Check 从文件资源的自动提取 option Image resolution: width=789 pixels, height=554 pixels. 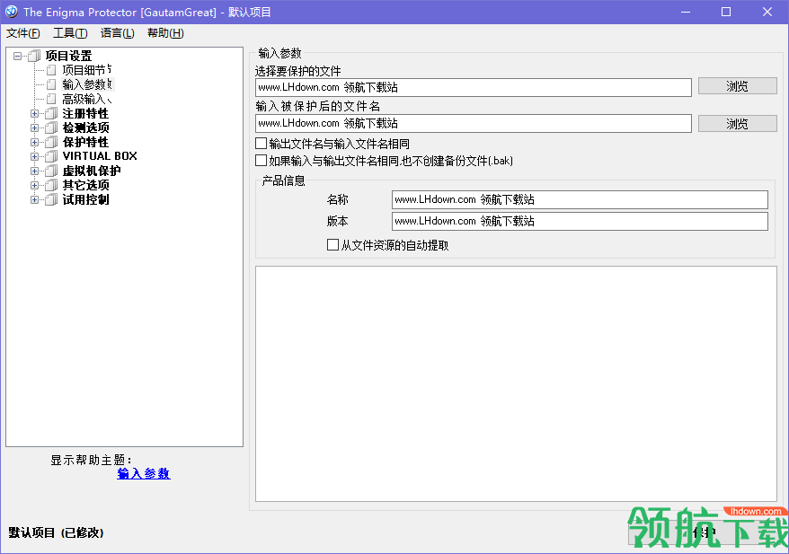point(332,245)
